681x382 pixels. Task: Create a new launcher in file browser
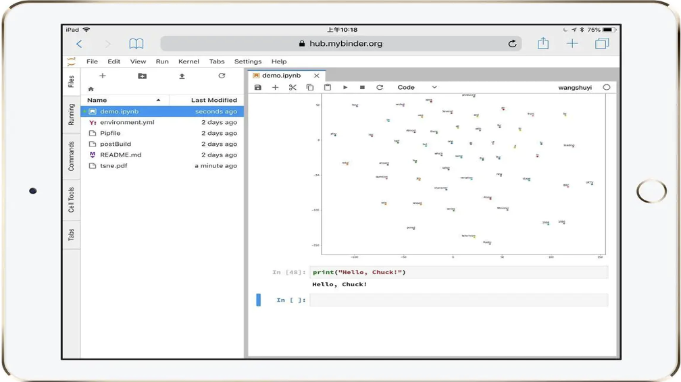pos(103,76)
